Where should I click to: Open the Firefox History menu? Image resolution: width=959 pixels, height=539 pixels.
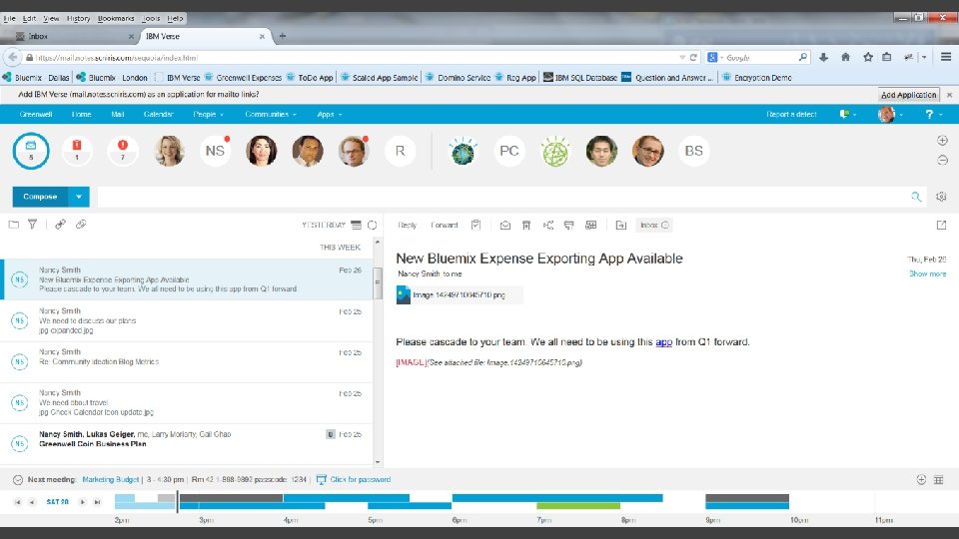[x=78, y=18]
